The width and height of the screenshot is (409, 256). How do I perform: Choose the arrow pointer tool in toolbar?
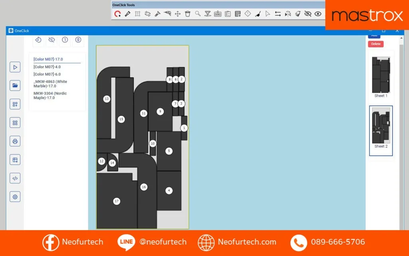(268, 14)
